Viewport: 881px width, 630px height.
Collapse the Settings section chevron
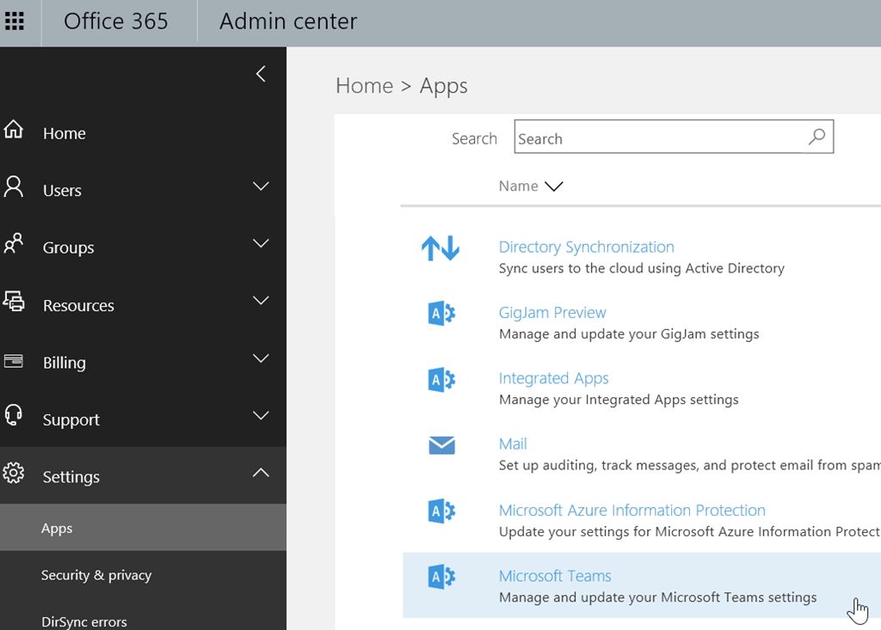[x=261, y=473]
